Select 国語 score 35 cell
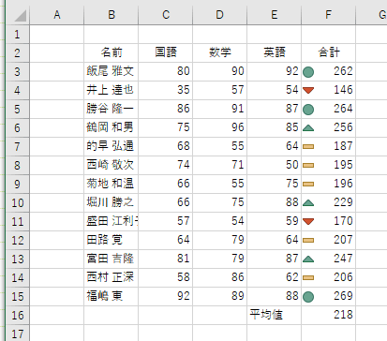Screen dimensions: 387x341 point(166,90)
